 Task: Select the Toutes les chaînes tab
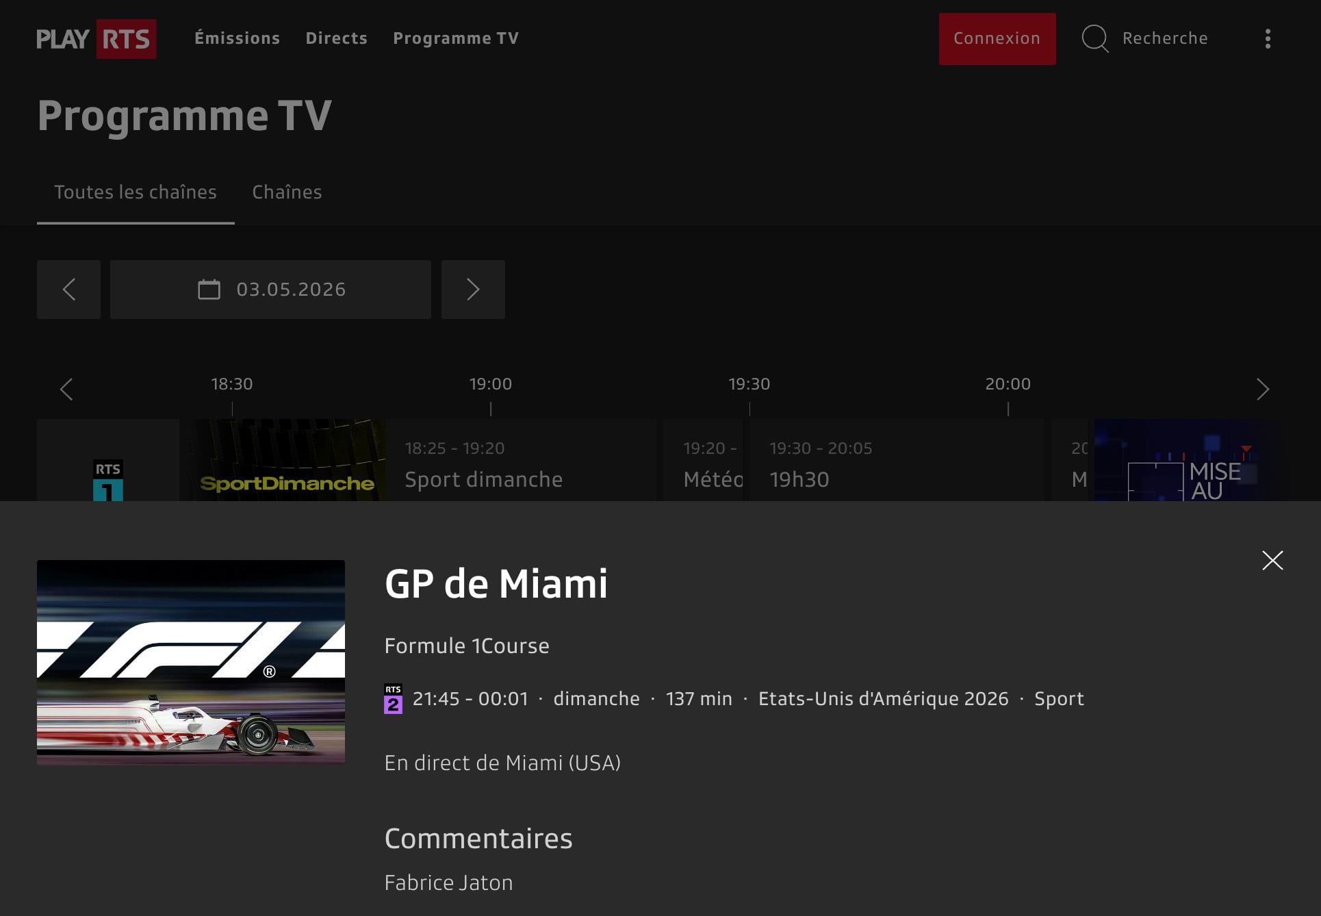[x=136, y=192]
